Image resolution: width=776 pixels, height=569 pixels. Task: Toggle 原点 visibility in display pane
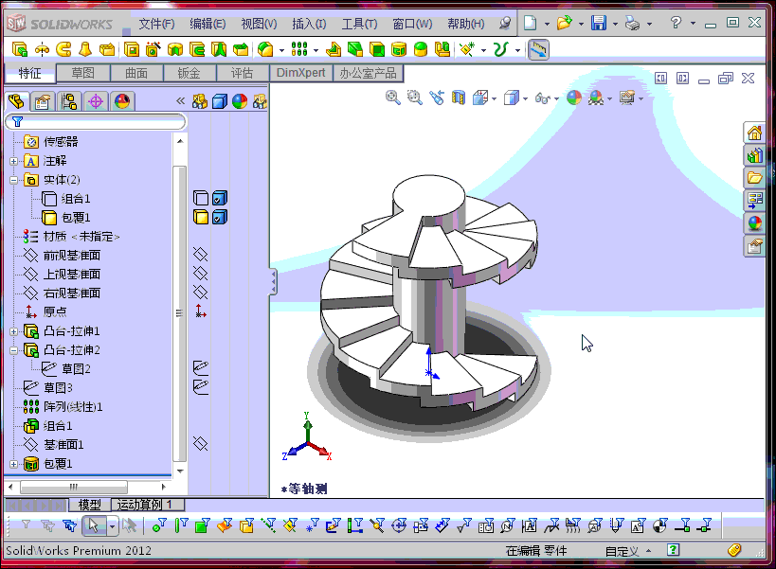click(x=201, y=311)
